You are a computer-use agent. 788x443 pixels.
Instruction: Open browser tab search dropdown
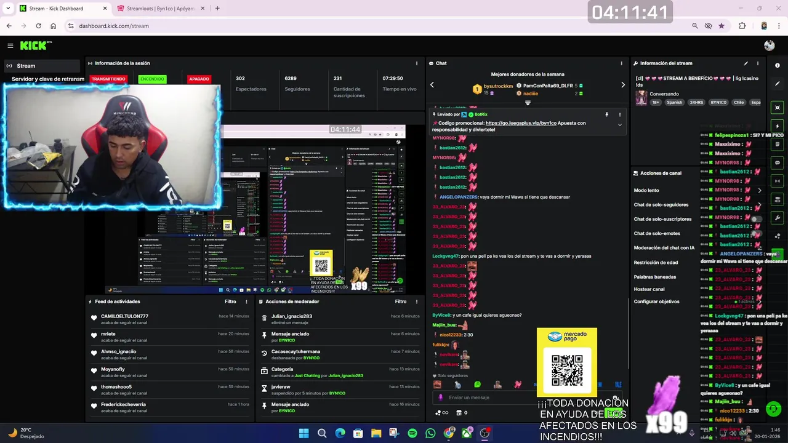click(9, 9)
